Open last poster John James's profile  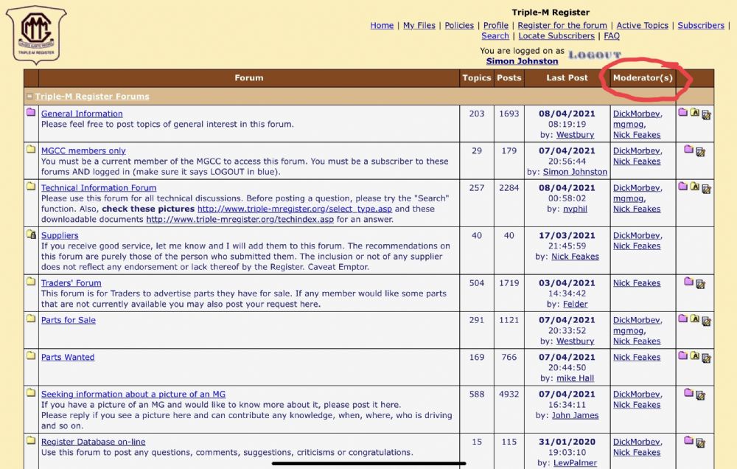(575, 415)
